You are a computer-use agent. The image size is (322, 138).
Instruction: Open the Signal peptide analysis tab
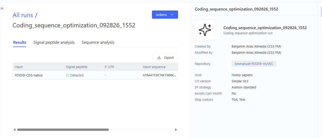click(x=54, y=42)
